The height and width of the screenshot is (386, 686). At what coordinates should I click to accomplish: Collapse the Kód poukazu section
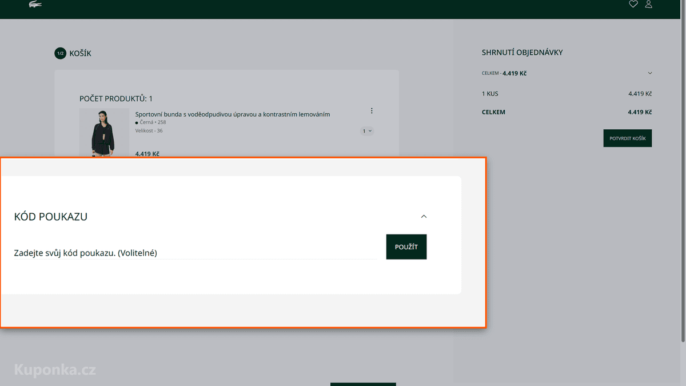pos(424,216)
